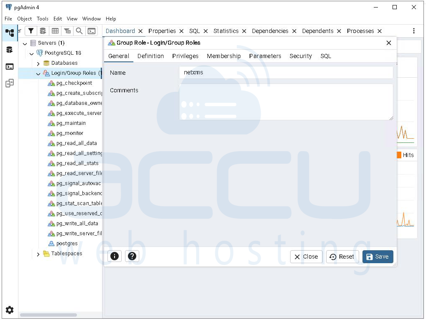Click the View Data grid toolbar icon
The height and width of the screenshot is (320, 426).
(55, 31)
